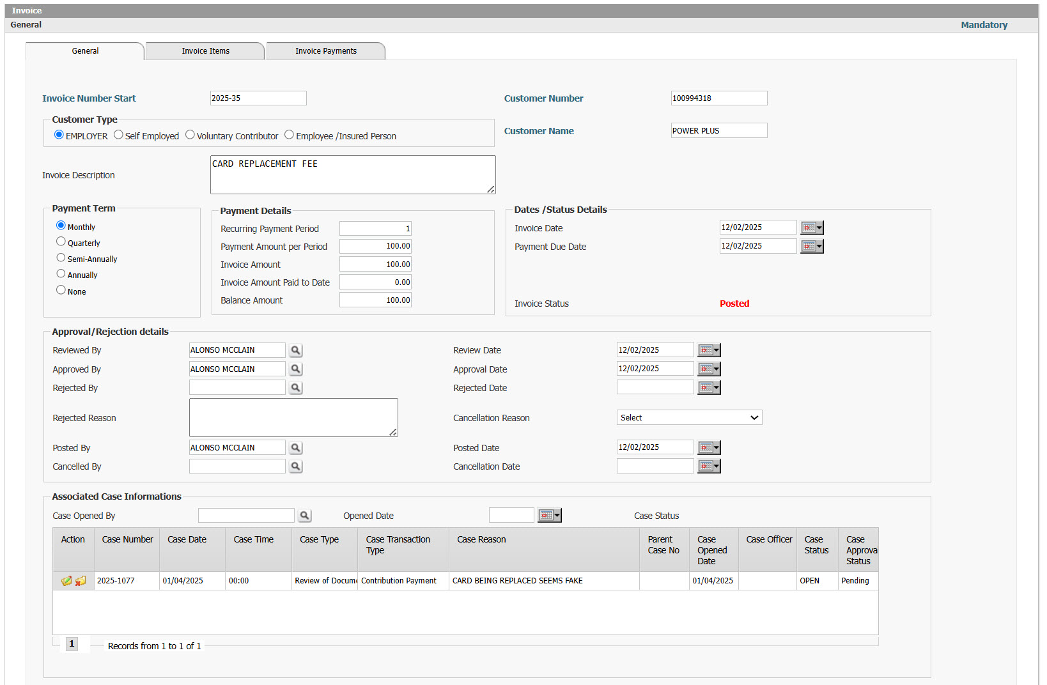Open Approved By lookup search icon
Screen dimensions: 1047x685
point(295,369)
